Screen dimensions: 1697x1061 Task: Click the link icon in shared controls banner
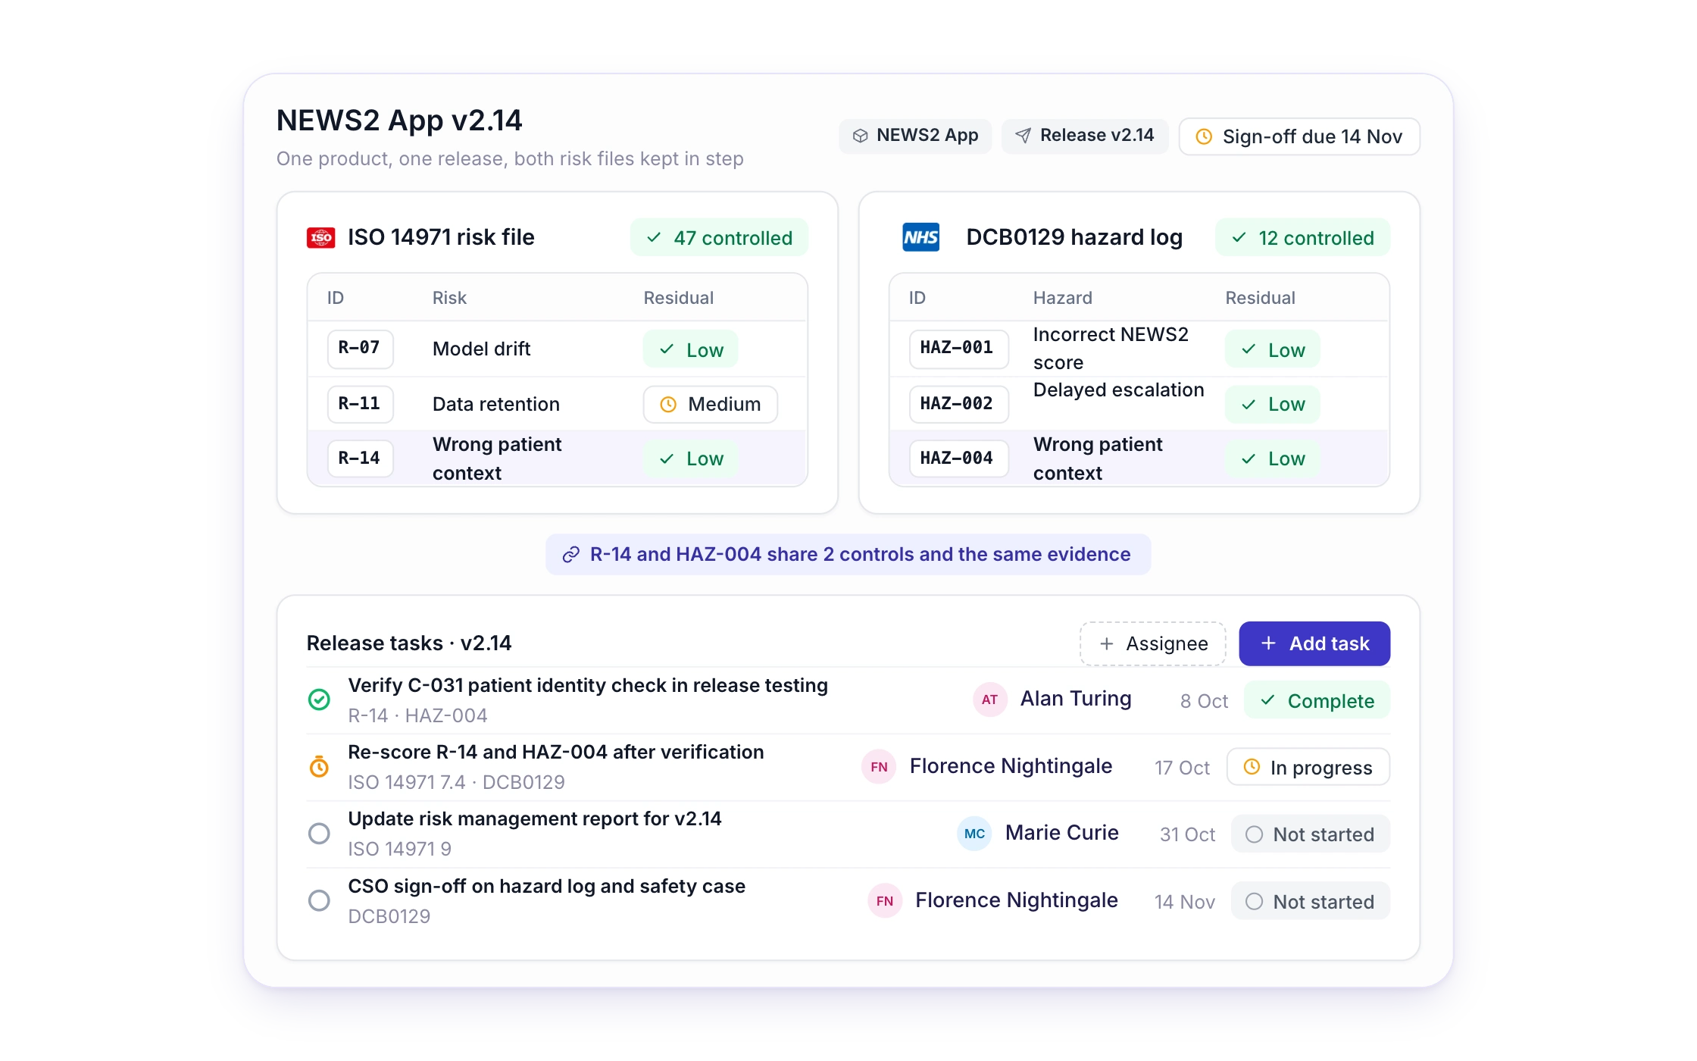570,555
